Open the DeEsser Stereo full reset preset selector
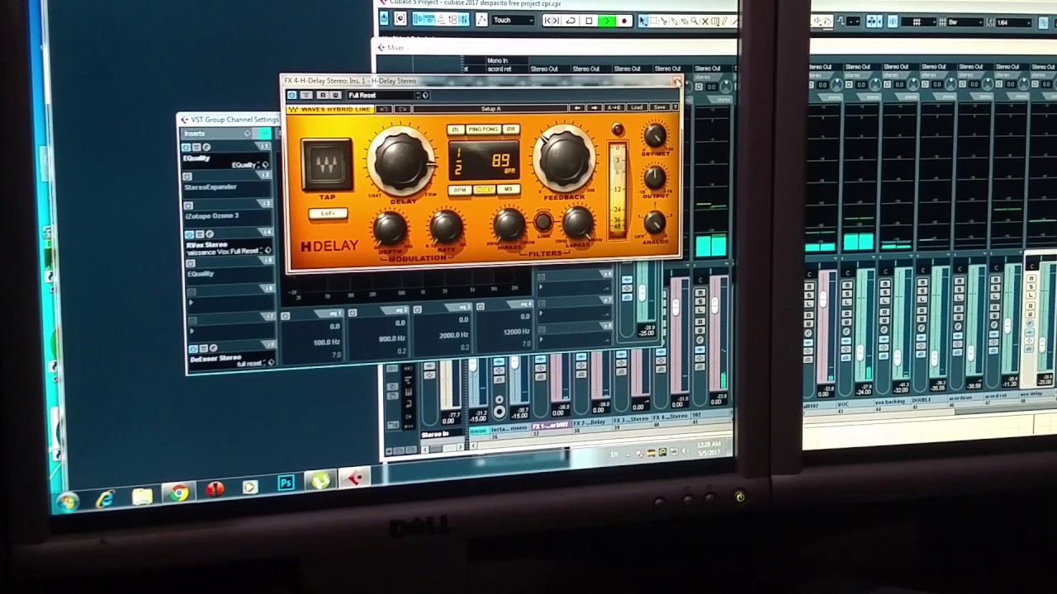The width and height of the screenshot is (1057, 594). tap(270, 362)
